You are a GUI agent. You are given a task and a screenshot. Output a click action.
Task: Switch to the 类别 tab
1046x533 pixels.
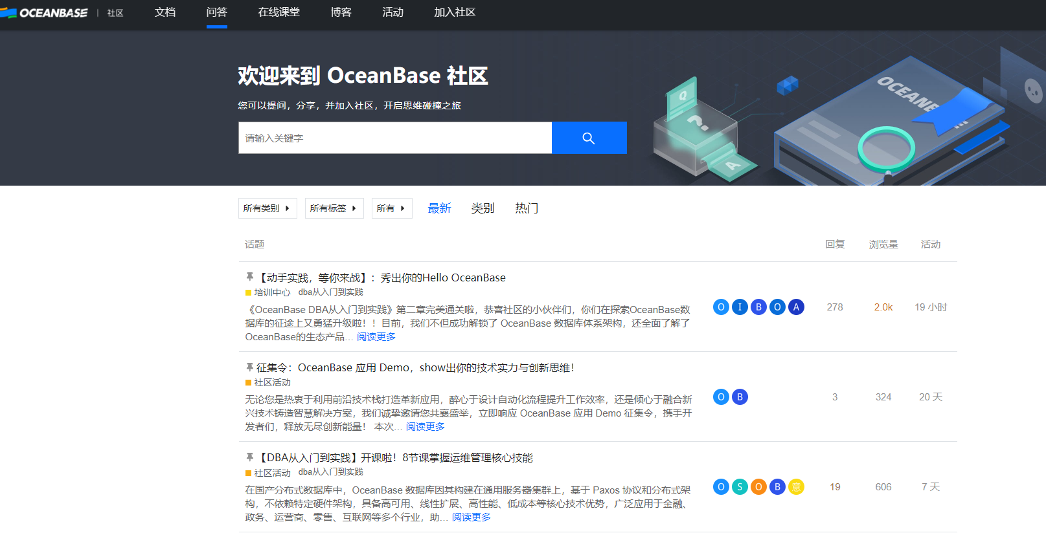tap(483, 208)
